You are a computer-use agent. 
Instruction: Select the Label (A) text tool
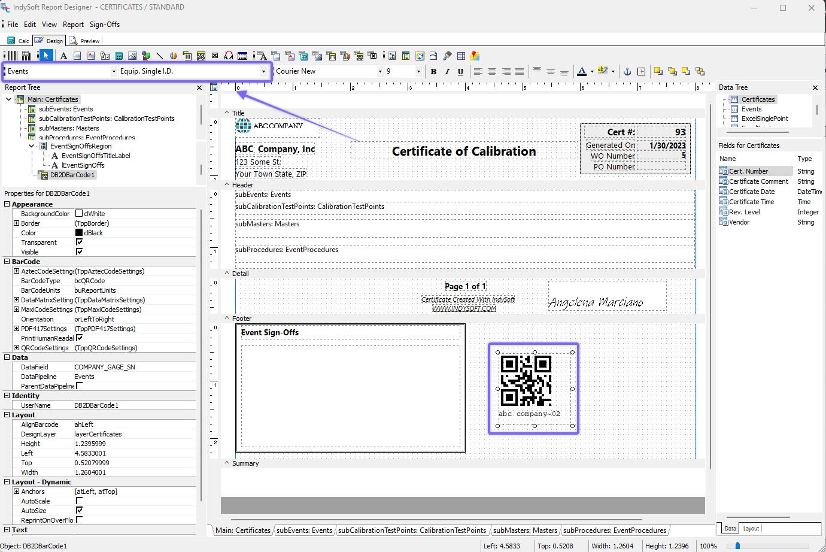63,56
